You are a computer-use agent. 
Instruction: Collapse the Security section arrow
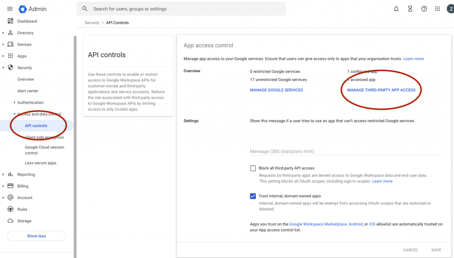tap(3, 67)
